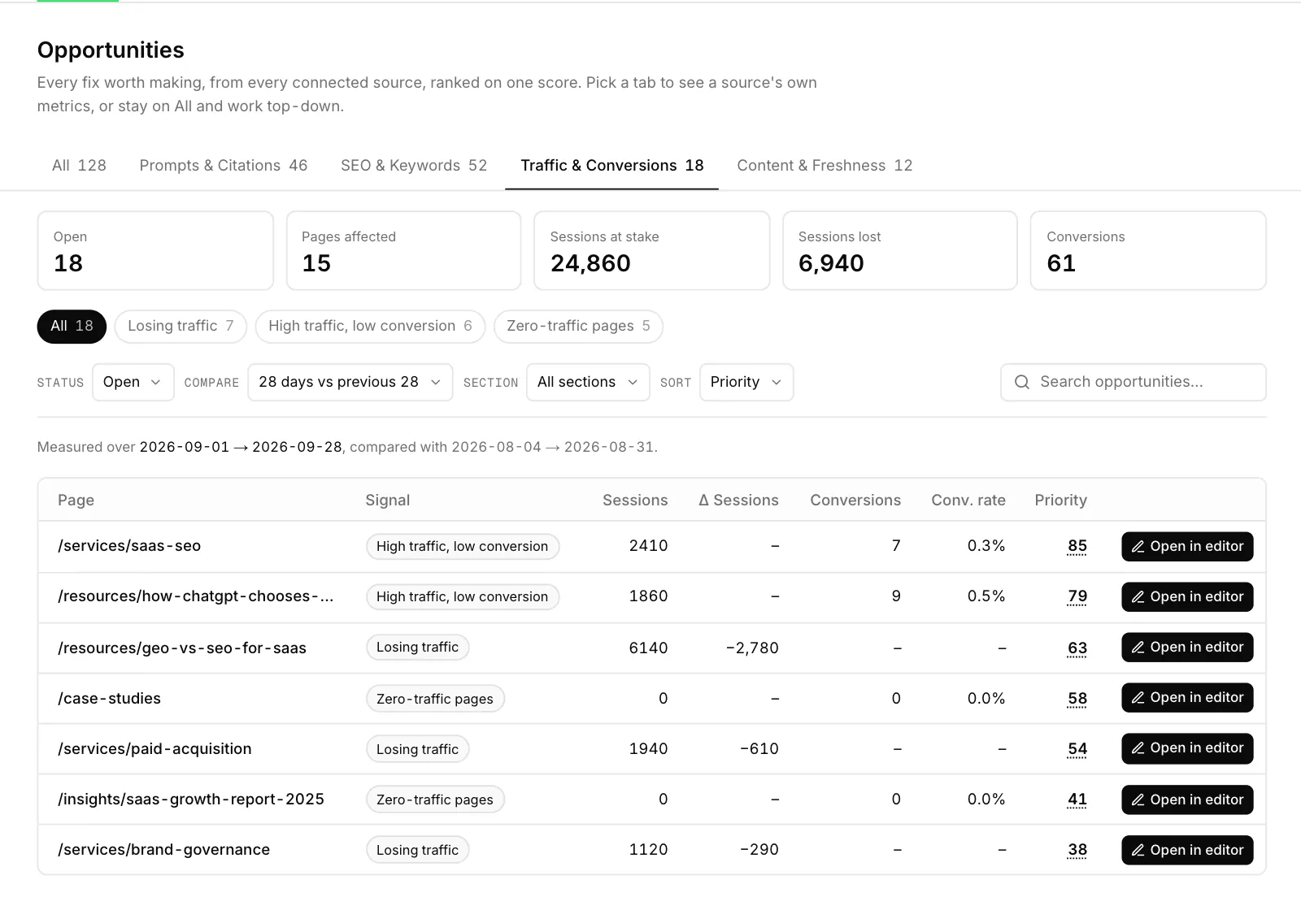The width and height of the screenshot is (1301, 910).
Task: Select the All 18 filter chip
Action: point(72,326)
